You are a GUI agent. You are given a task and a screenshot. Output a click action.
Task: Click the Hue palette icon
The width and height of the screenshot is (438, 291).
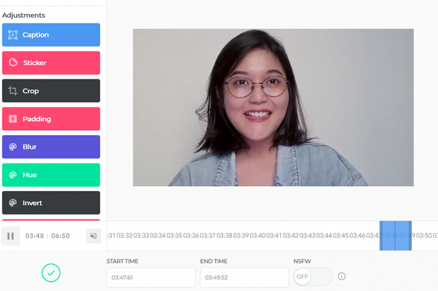[13, 175]
